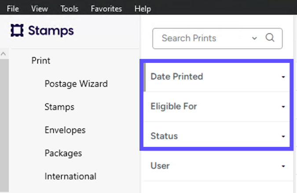
Task: Open the Tools menu
Action: 70,9
